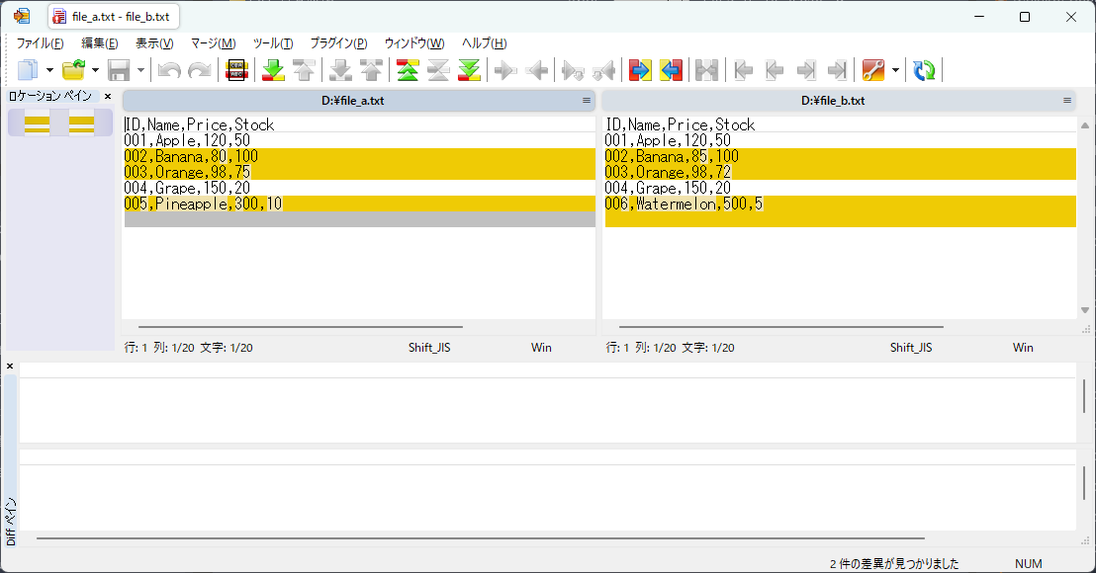This screenshot has height=573, width=1096.
Task: Toggle selected-line difference display icon
Action: point(236,70)
